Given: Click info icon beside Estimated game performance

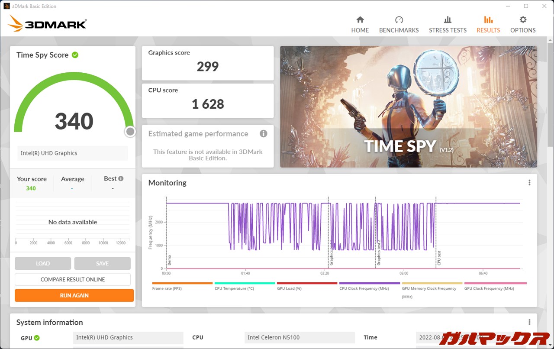Looking at the screenshot, I should (x=263, y=134).
